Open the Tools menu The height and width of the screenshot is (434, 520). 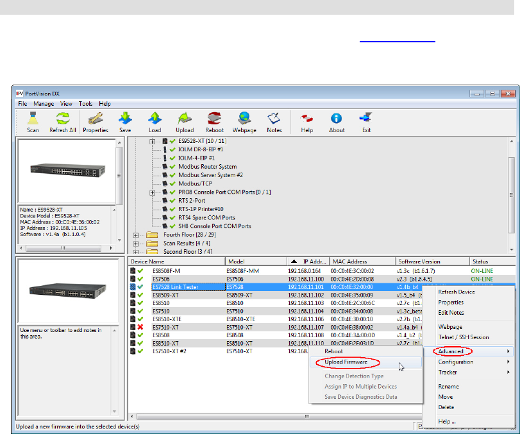click(x=85, y=104)
